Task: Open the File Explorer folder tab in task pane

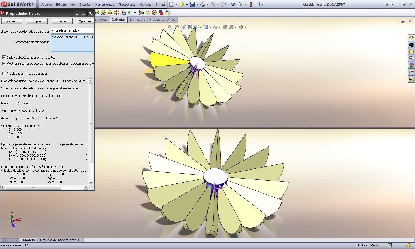Action: click(412, 51)
